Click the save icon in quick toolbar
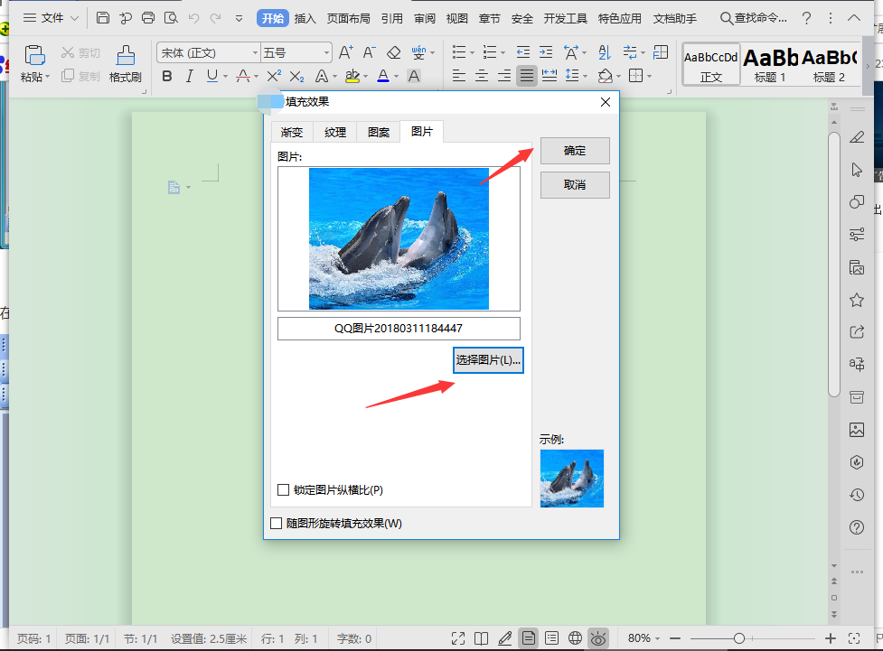The image size is (883, 651). pyautogui.click(x=103, y=18)
